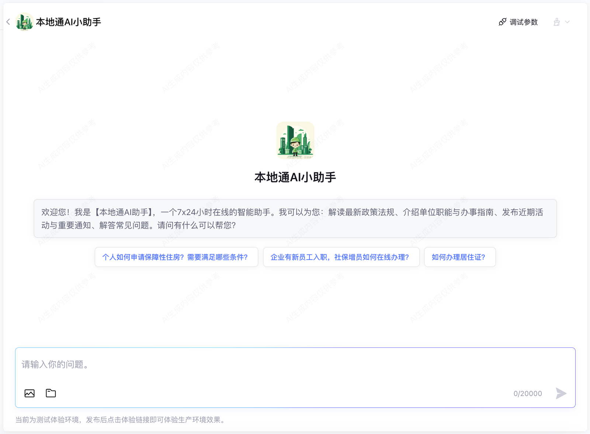Go back using the header back arrow
The width and height of the screenshot is (590, 434).
[x=8, y=22]
